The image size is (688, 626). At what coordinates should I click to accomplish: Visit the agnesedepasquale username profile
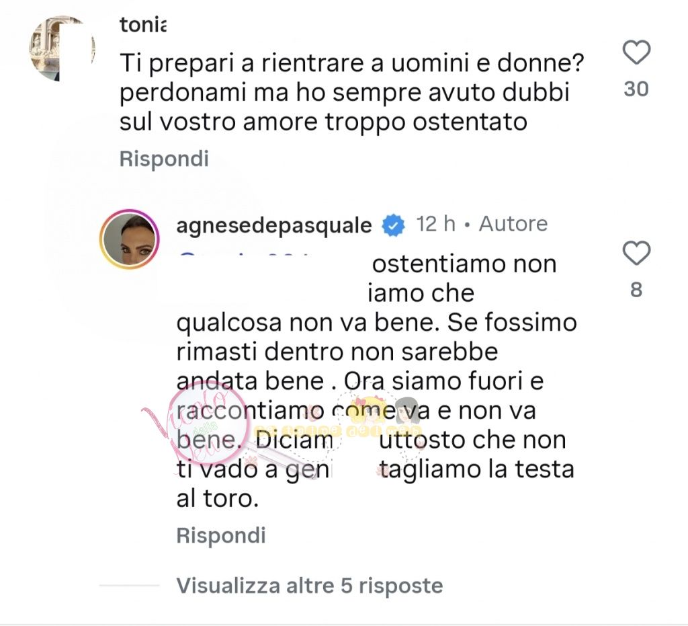[x=273, y=225]
